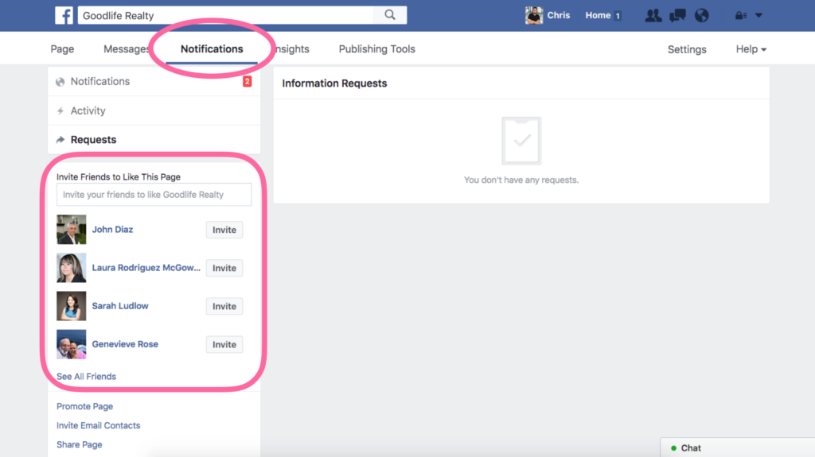Open Laura Rodriguez McGow... profile link
Screen dimensions: 815x457
(x=146, y=268)
